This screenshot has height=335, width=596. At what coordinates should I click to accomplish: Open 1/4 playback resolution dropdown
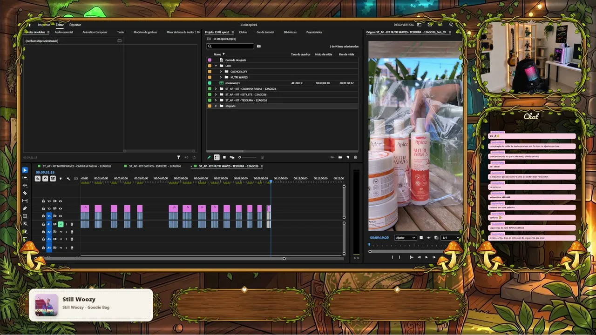pos(450,238)
